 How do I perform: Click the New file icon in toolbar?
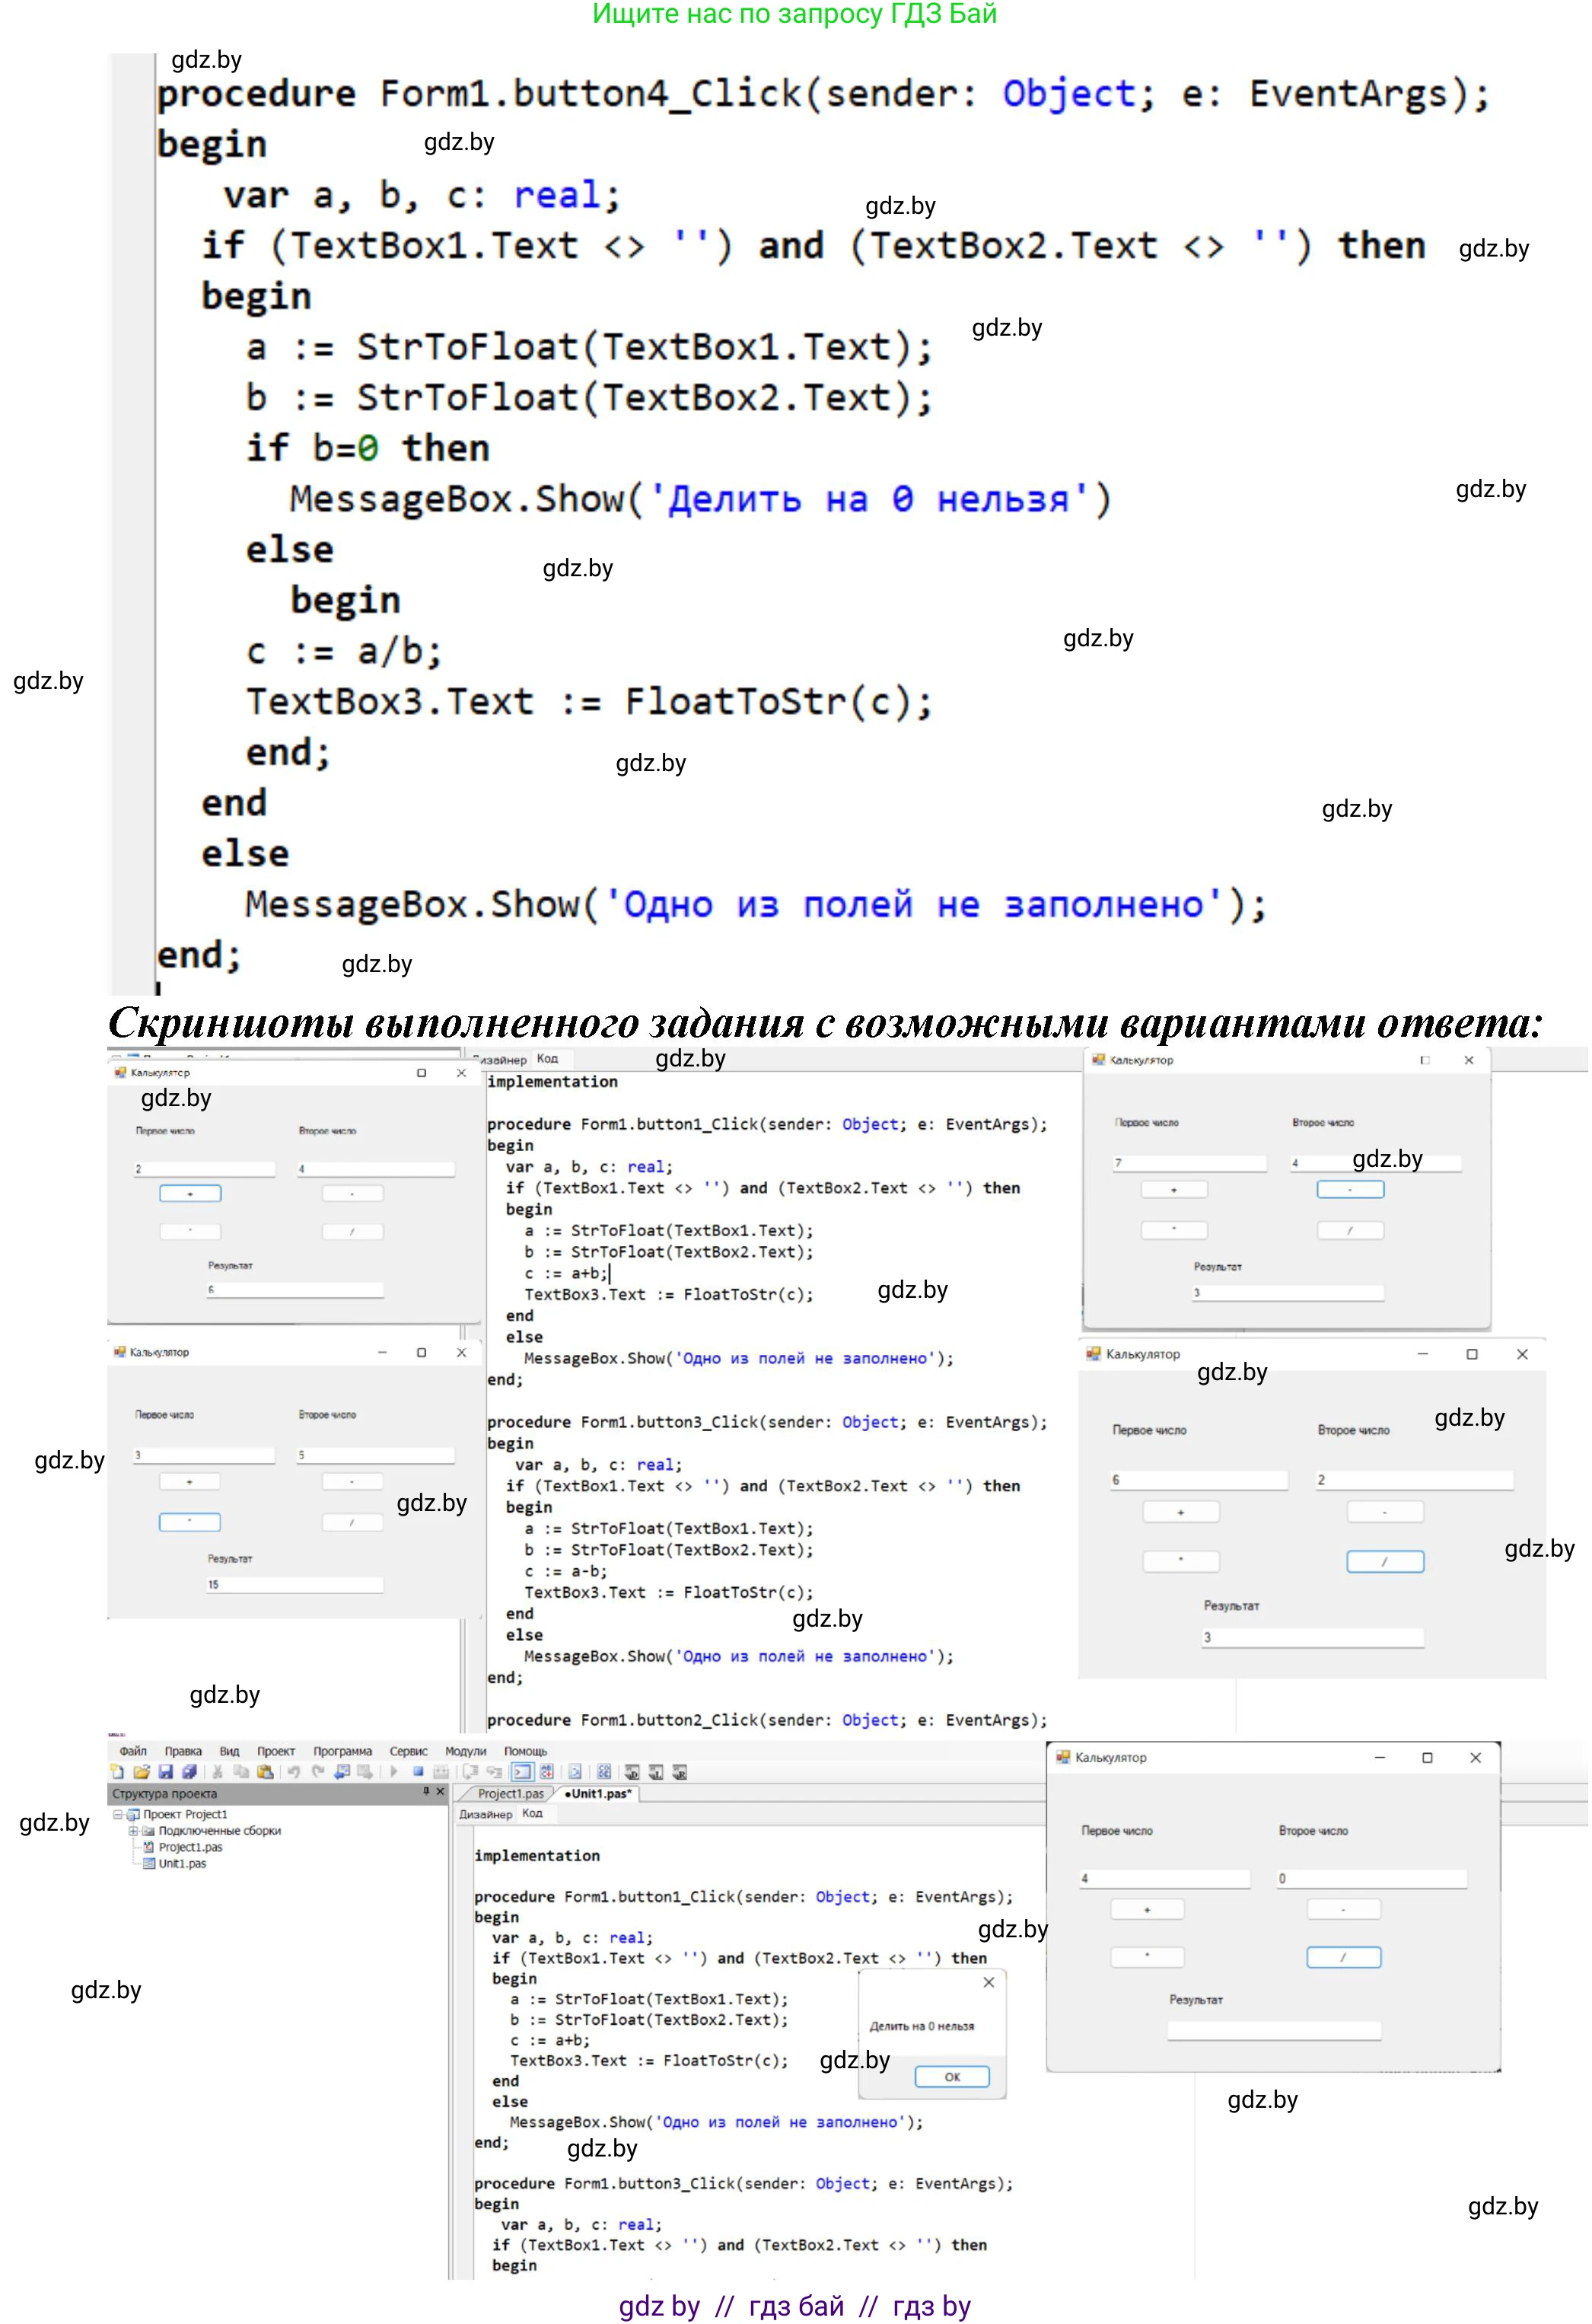(x=117, y=1772)
